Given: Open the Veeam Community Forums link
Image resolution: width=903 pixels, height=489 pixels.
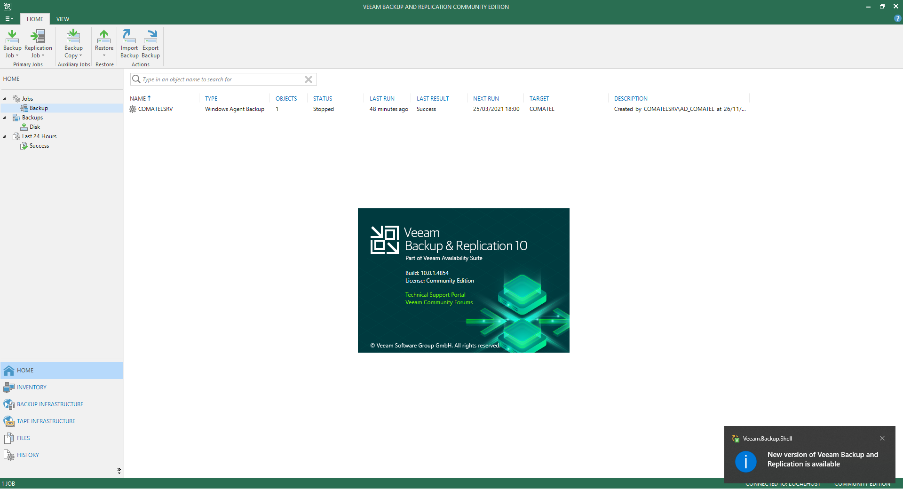Looking at the screenshot, I should 439,302.
